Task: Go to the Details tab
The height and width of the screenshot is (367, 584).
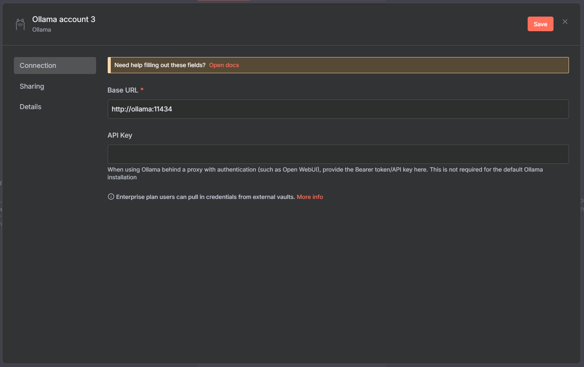Action: click(30, 107)
